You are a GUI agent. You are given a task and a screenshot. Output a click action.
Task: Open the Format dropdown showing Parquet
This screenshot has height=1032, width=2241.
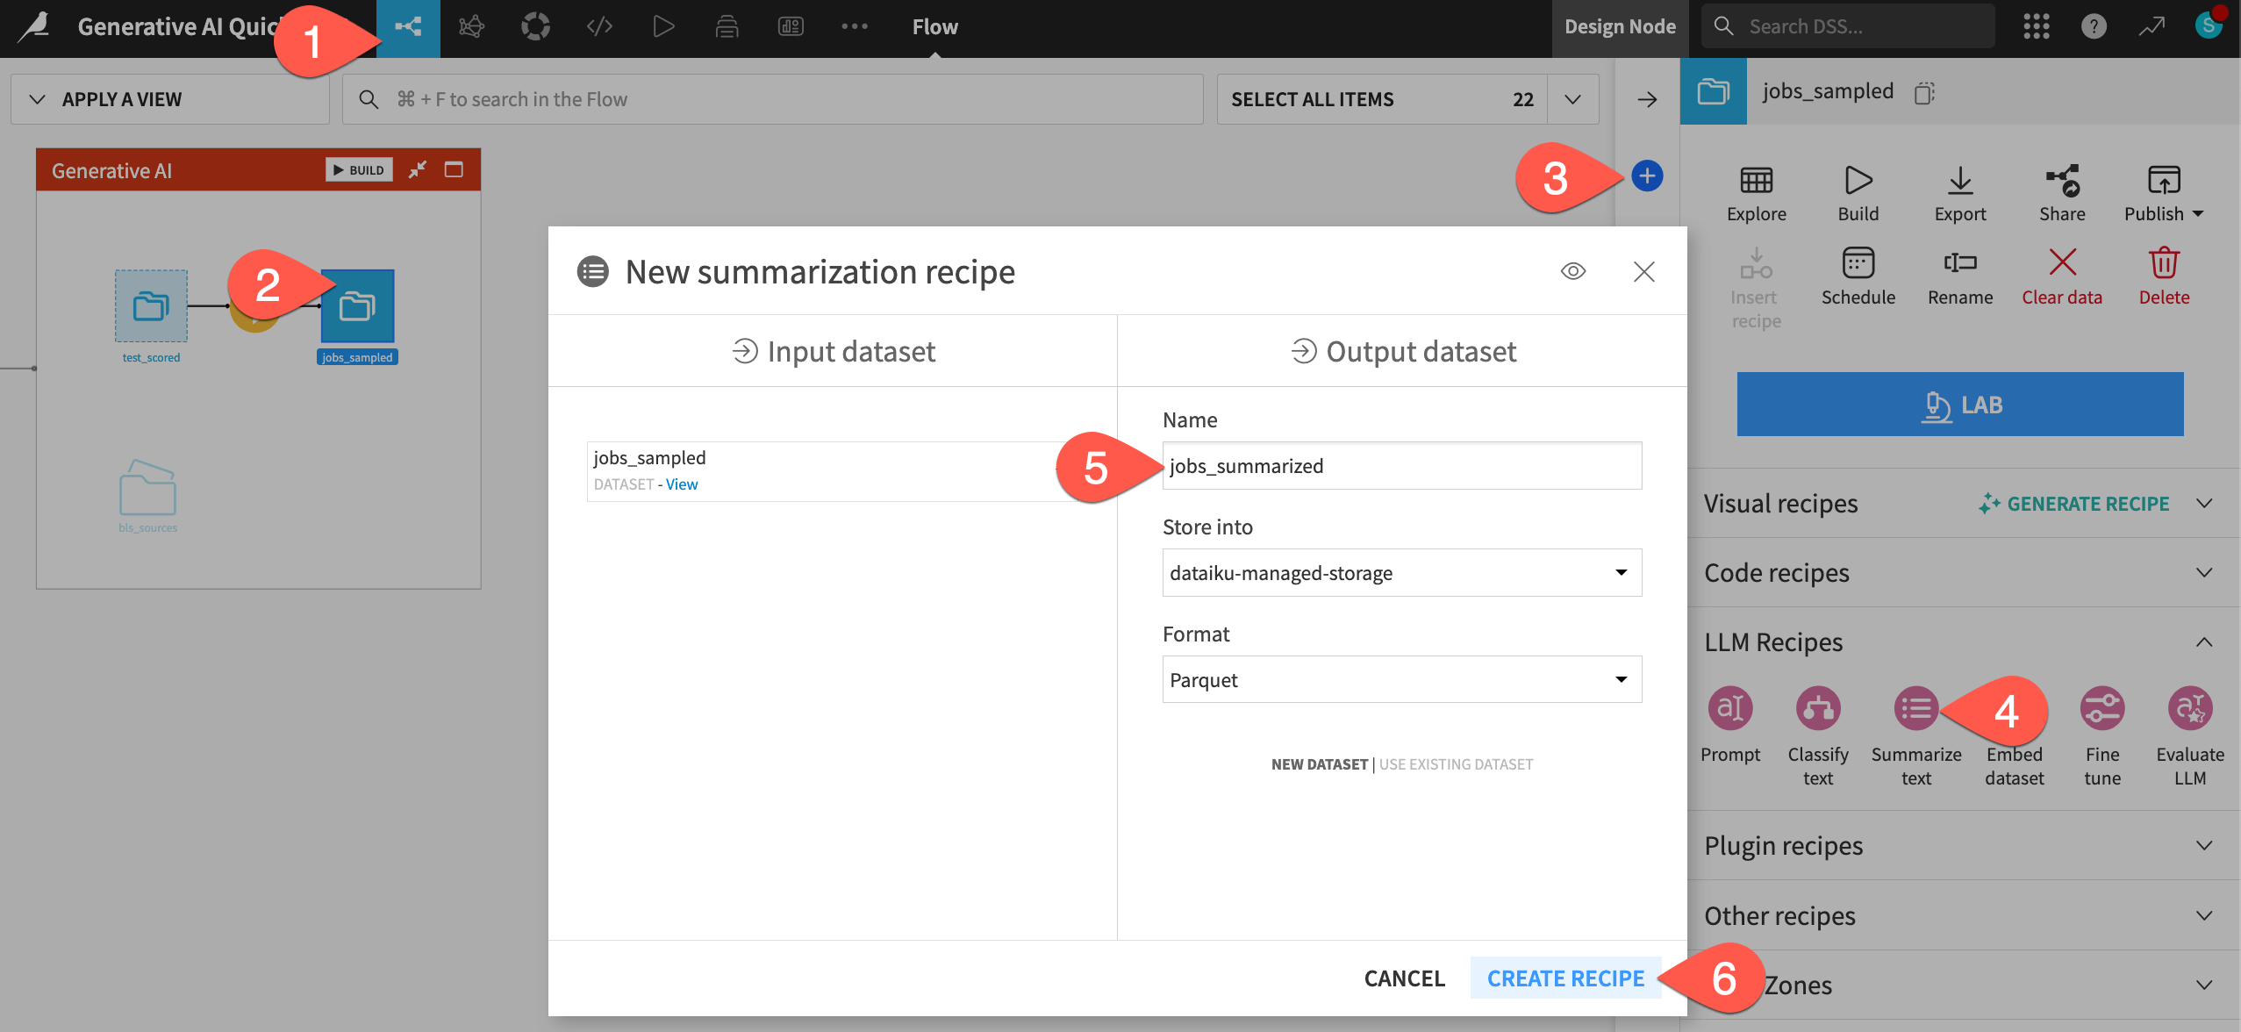(x=1400, y=679)
